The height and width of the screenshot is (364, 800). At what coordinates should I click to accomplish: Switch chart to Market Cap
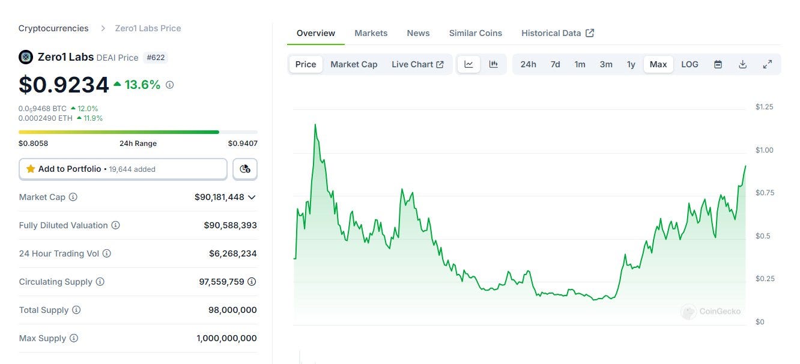tap(354, 64)
